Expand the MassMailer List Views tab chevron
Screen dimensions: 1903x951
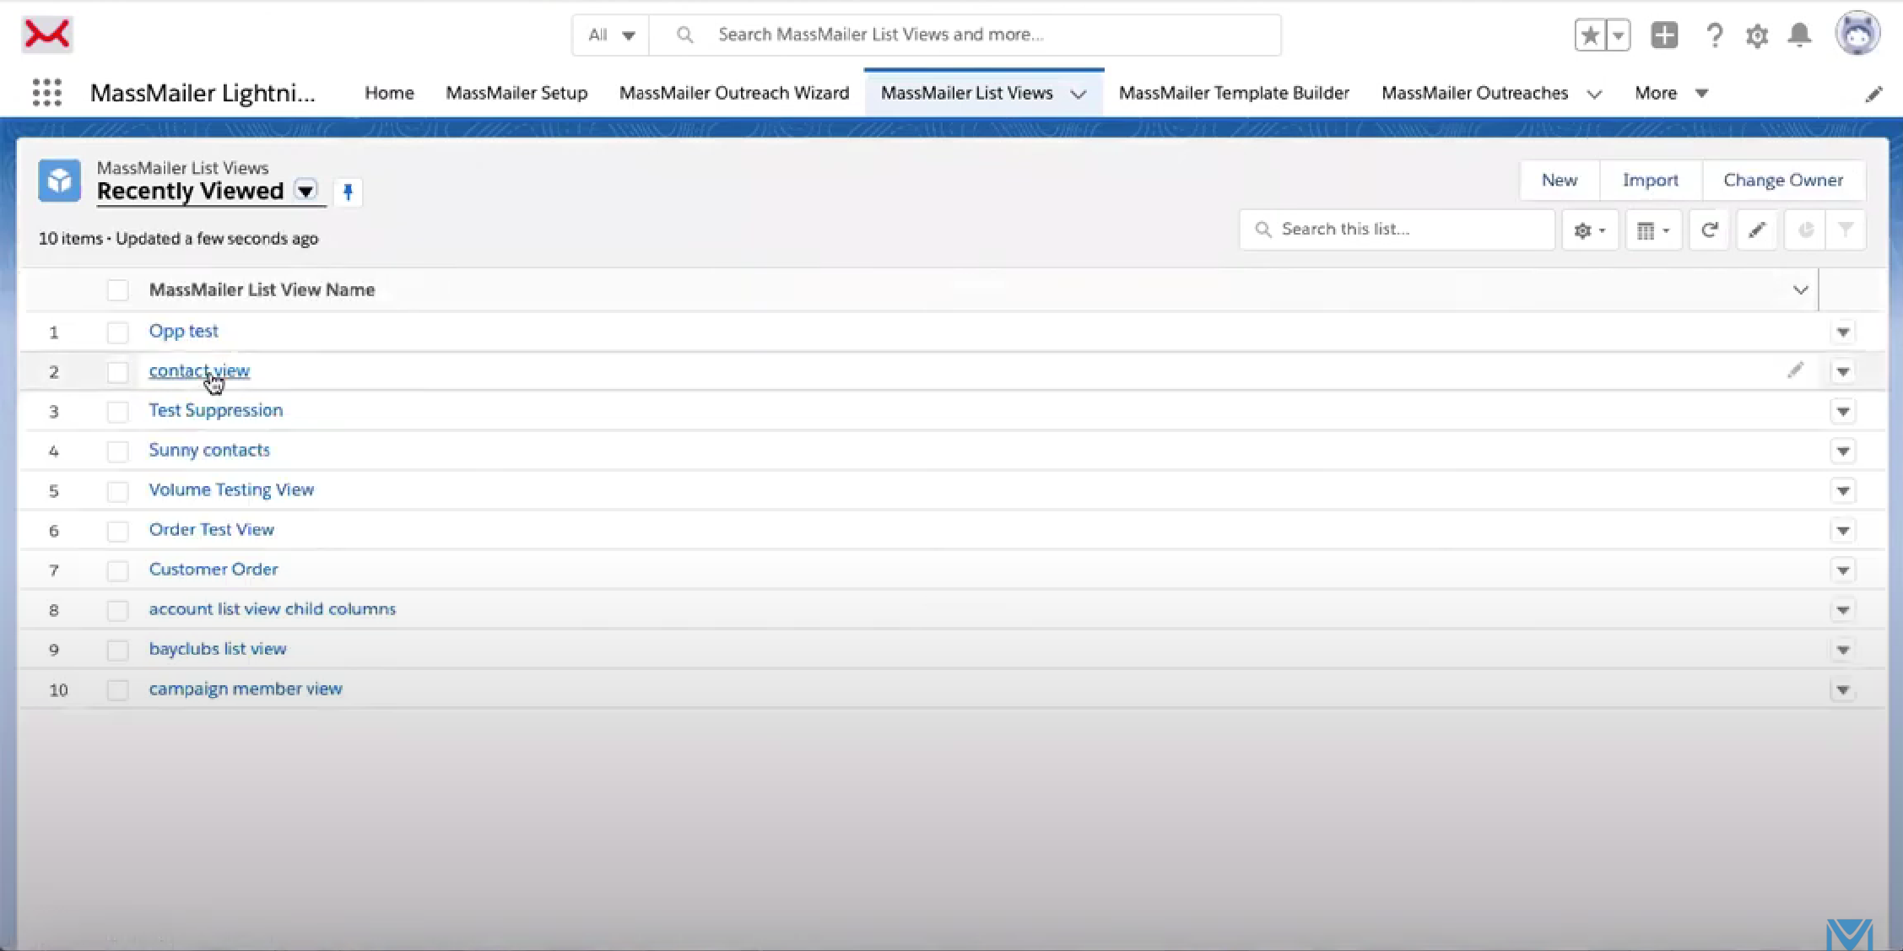[1079, 94]
